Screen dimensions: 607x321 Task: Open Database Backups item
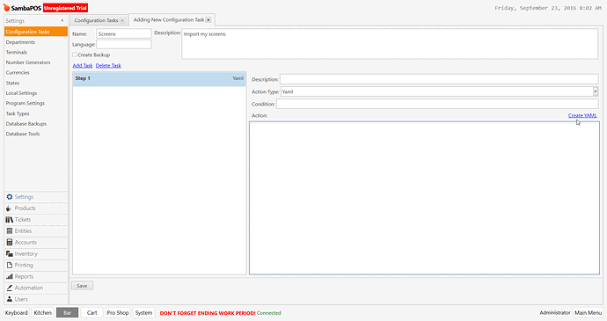(x=26, y=123)
